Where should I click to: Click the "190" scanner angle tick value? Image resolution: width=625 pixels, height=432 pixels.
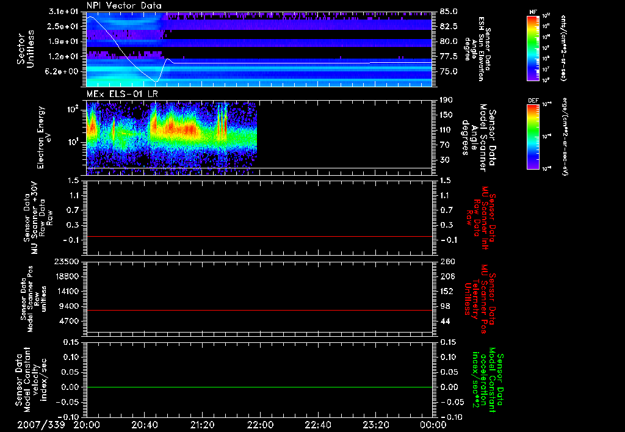[x=446, y=100]
